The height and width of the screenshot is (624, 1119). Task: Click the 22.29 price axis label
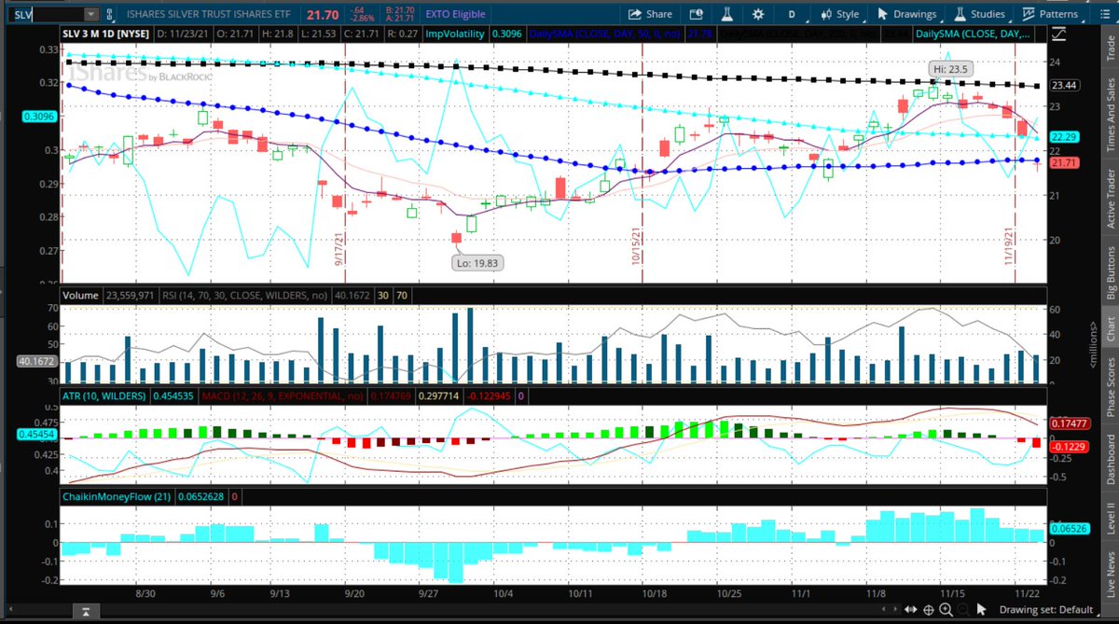pos(1064,137)
